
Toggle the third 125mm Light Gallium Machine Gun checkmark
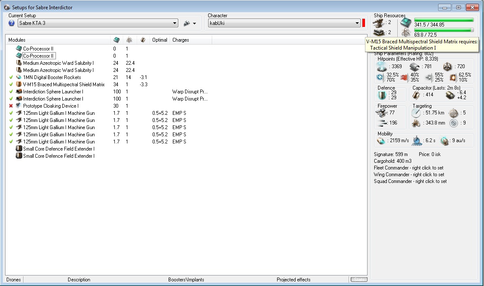click(11, 127)
